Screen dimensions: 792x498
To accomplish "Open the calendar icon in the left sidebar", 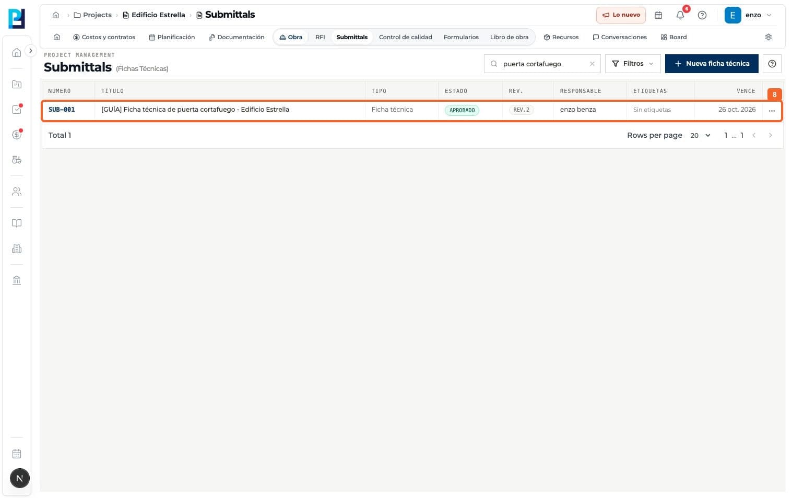I will click(x=17, y=454).
